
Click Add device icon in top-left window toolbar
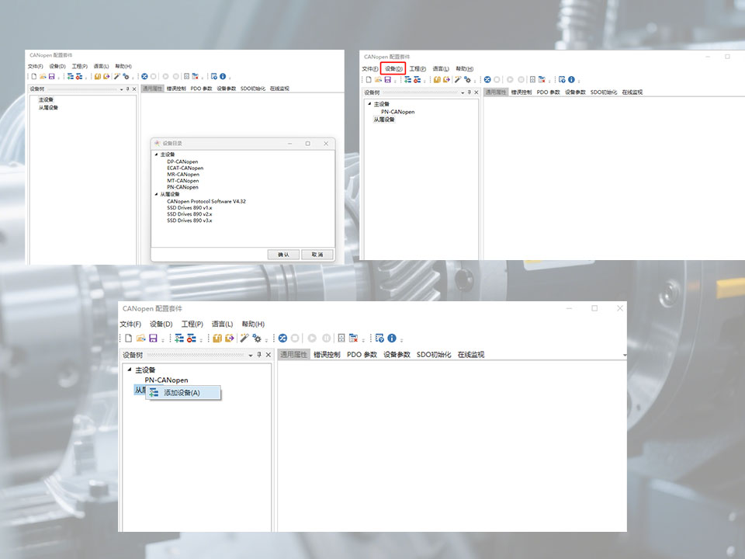tap(71, 76)
